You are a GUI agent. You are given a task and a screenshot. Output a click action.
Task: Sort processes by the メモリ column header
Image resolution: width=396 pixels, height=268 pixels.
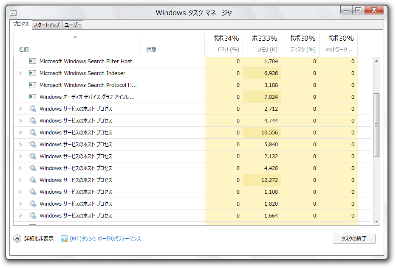pyautogui.click(x=262, y=44)
